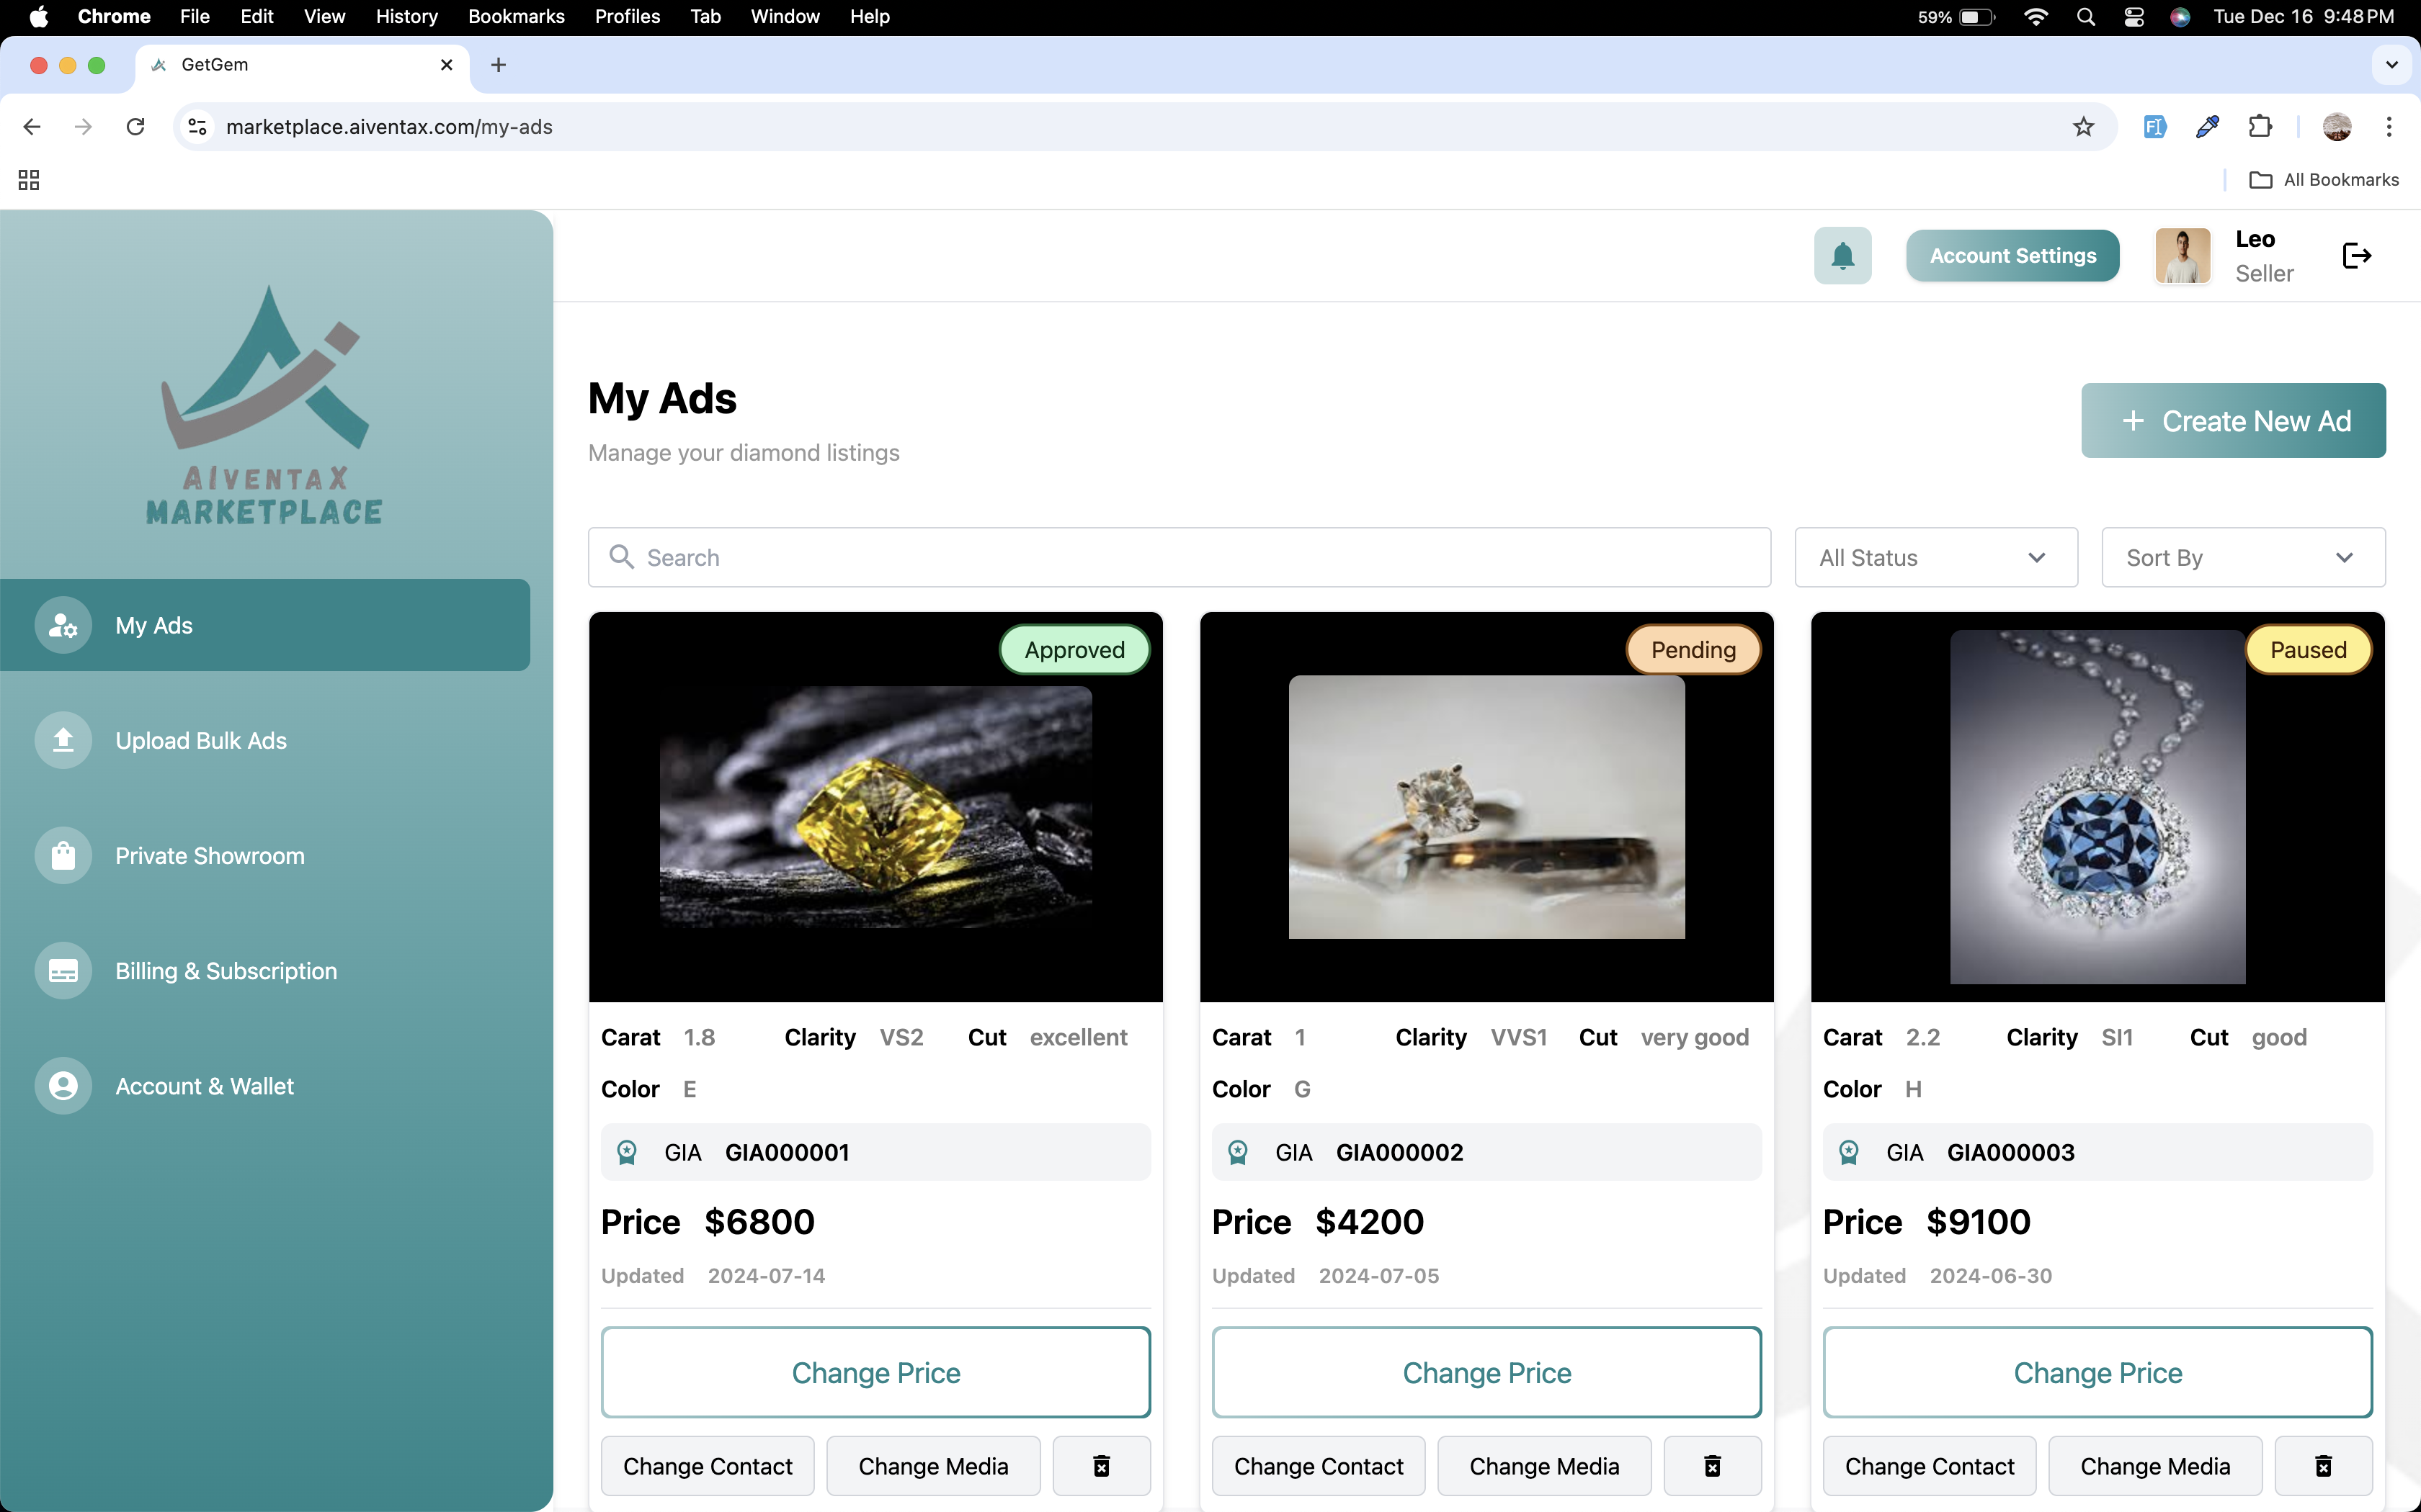2421x1512 pixels.
Task: Delete the GIA000001 ad with trash icon
Action: click(1100, 1466)
